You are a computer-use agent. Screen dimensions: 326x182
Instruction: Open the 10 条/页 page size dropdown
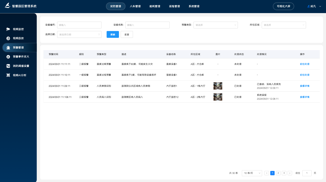[x=252, y=173]
